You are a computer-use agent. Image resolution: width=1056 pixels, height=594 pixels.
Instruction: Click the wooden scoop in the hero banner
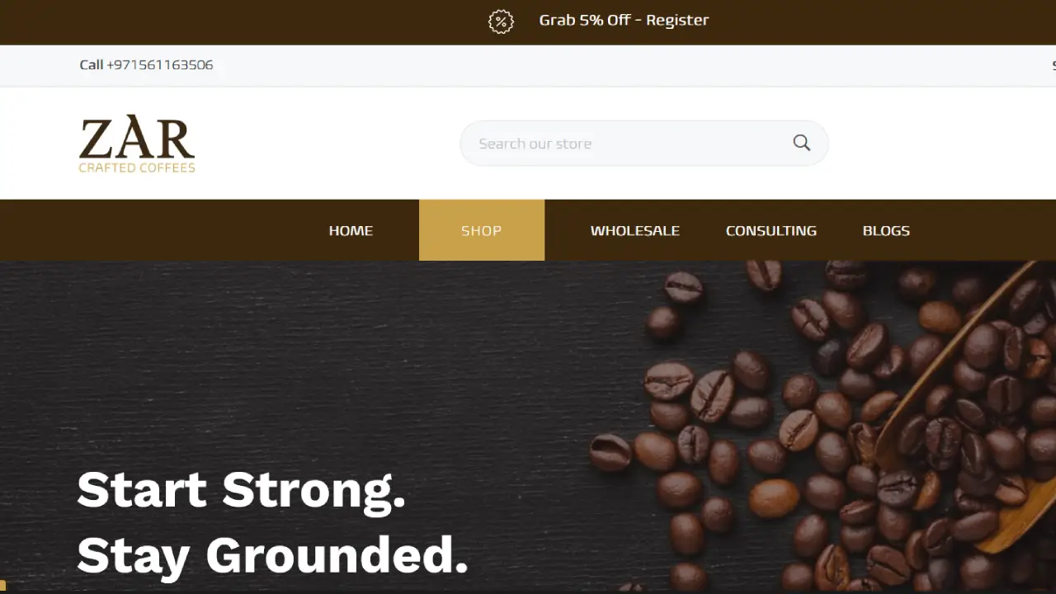point(973,404)
